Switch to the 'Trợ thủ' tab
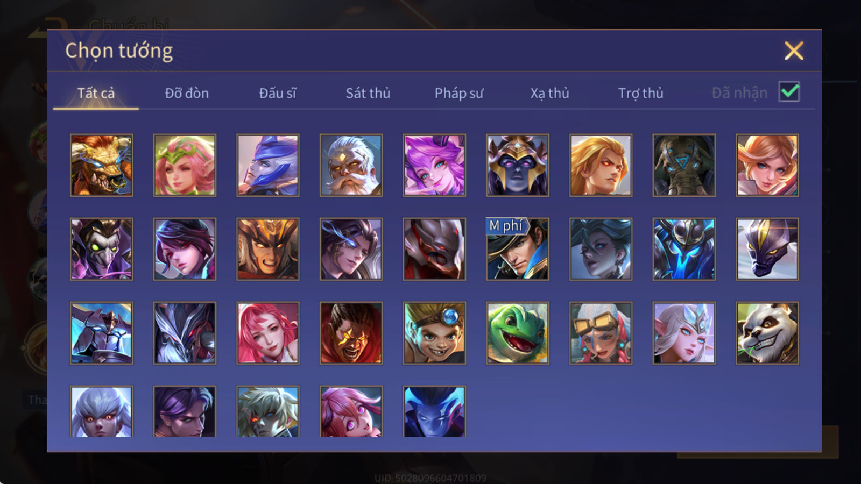The width and height of the screenshot is (861, 484). 640,93
